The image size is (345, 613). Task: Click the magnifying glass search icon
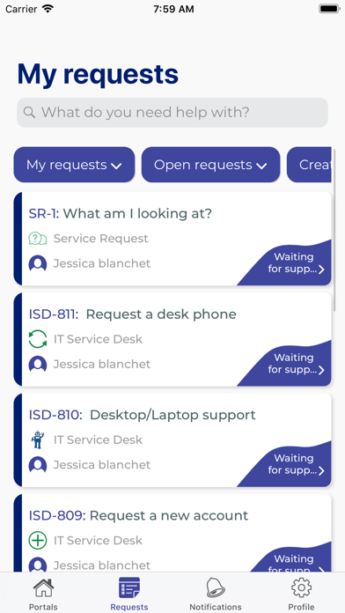click(x=29, y=113)
